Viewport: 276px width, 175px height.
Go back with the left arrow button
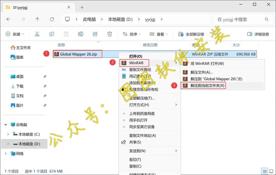tap(8, 19)
